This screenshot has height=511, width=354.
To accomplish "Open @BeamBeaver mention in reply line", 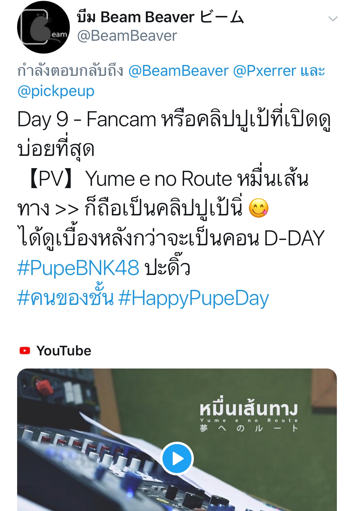I will pos(178,71).
